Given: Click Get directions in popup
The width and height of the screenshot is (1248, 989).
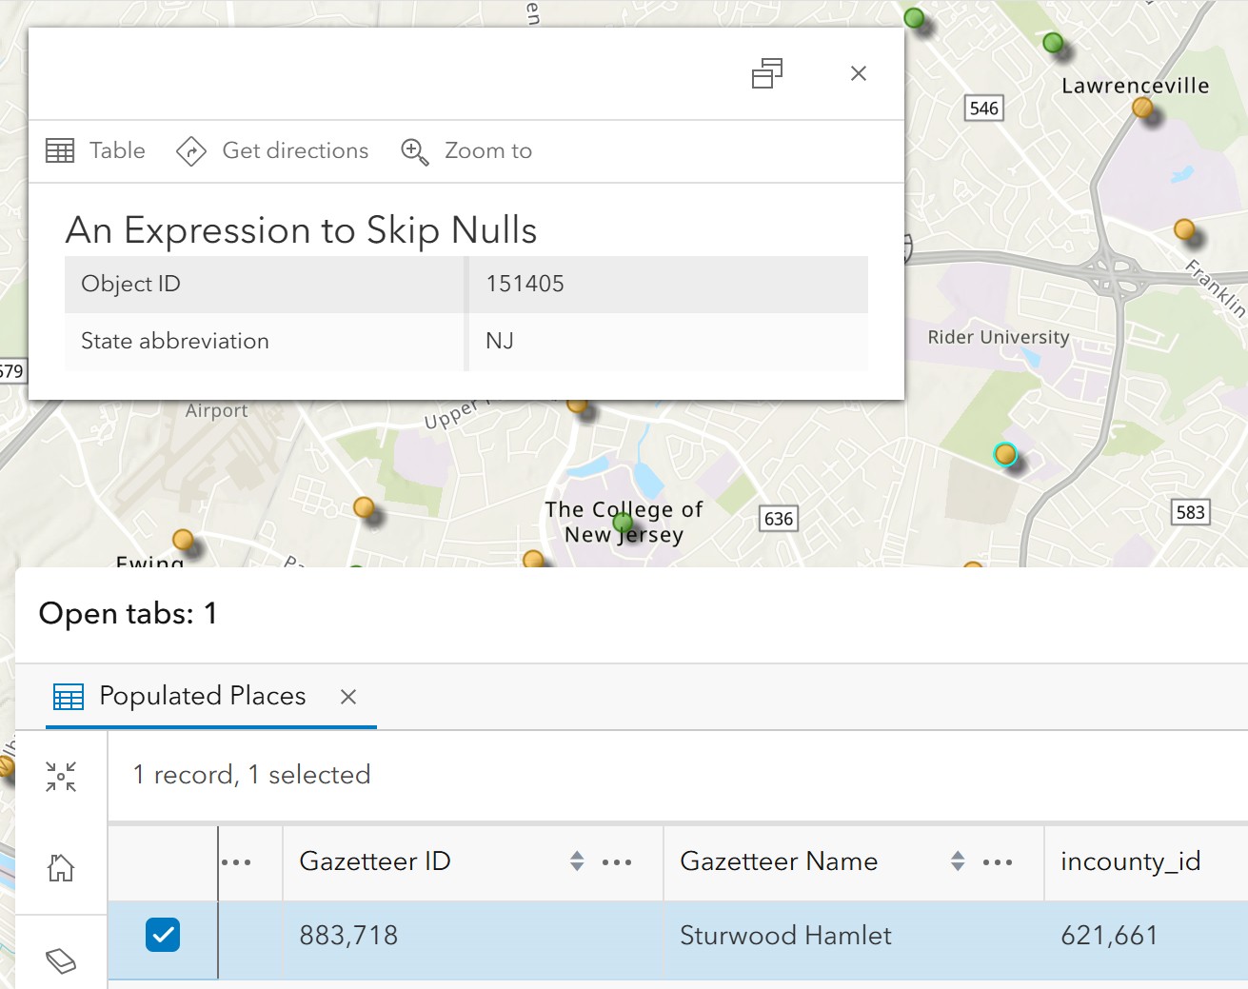Looking at the screenshot, I should pos(273,150).
